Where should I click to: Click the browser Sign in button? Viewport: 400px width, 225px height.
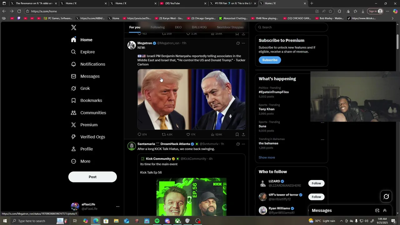(375, 11)
